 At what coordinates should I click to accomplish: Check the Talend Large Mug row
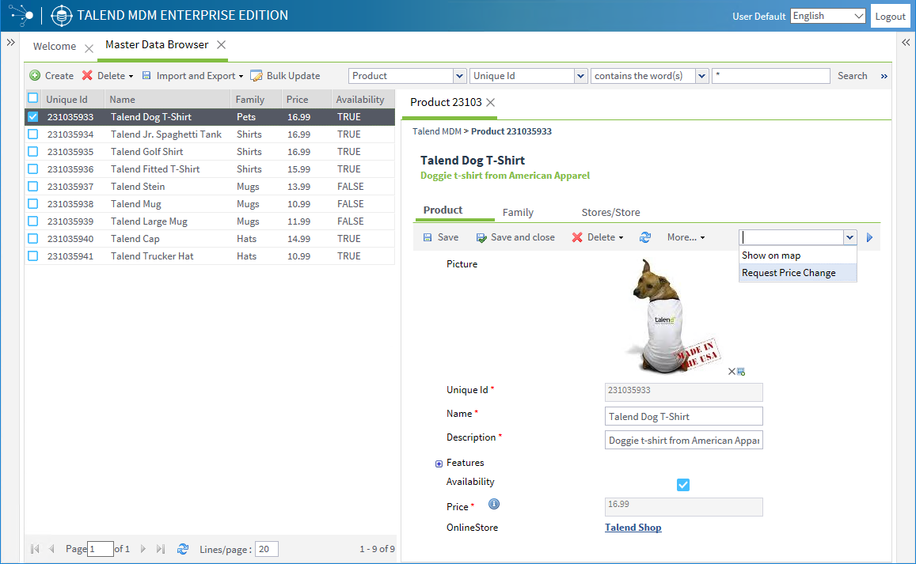[33, 221]
